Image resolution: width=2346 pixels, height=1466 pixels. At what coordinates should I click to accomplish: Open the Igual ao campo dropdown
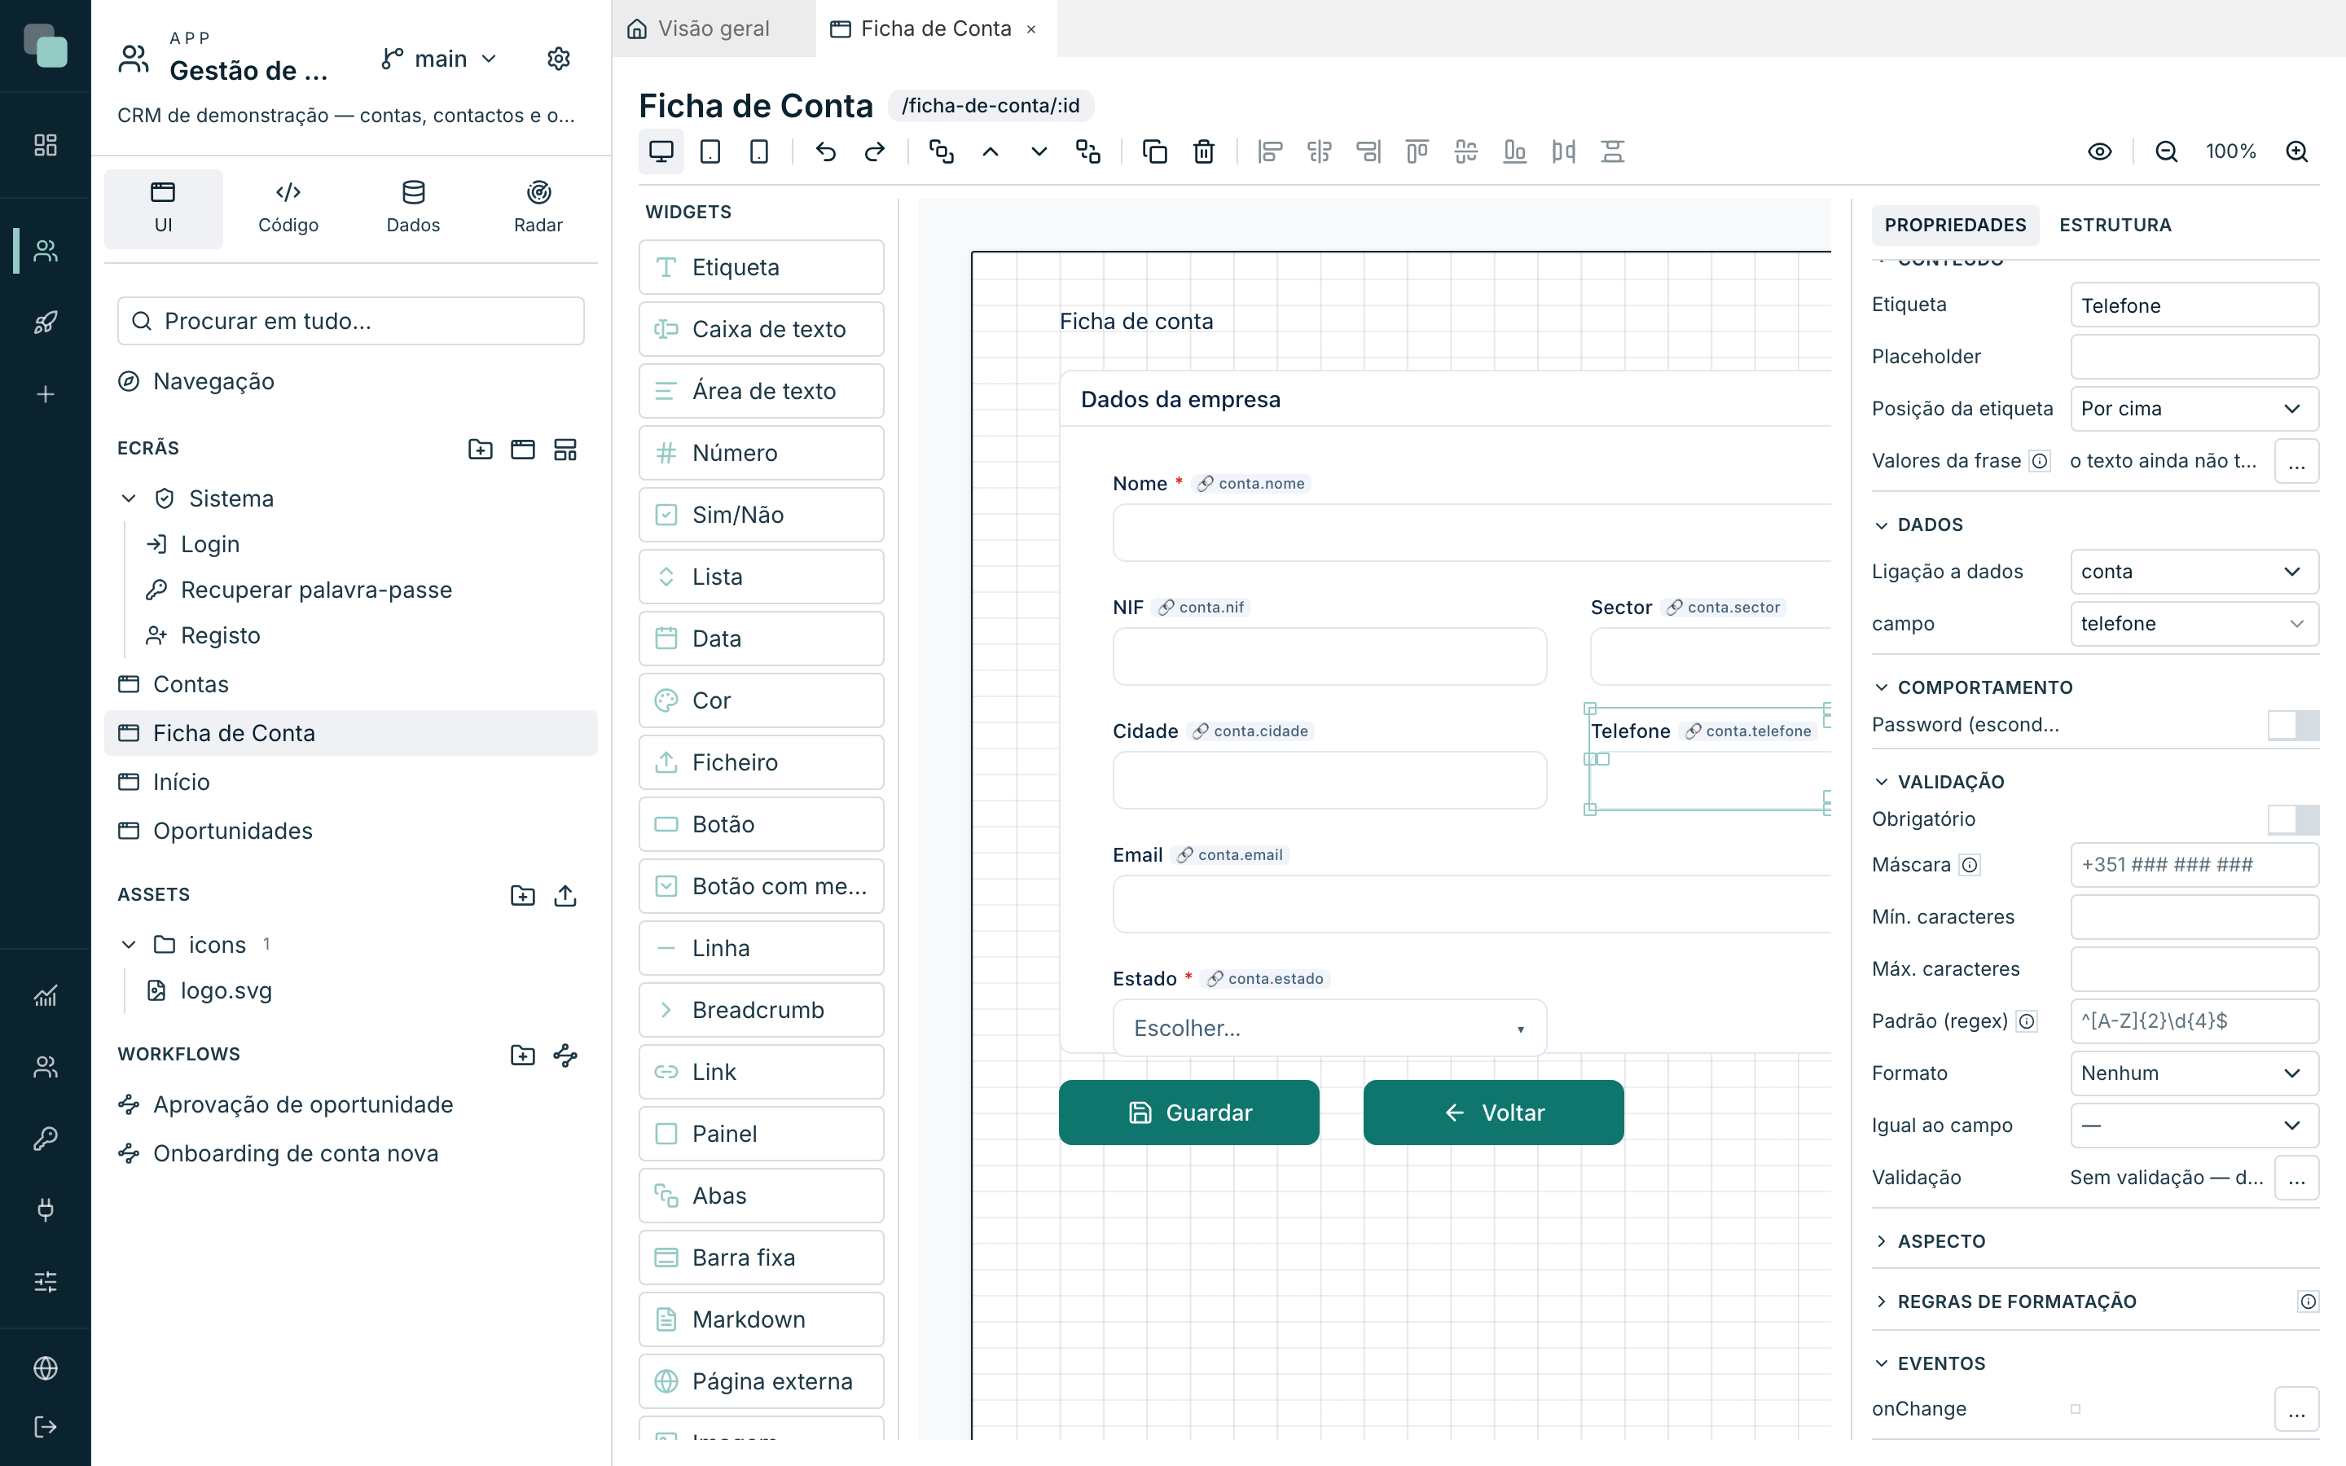click(x=2194, y=1126)
